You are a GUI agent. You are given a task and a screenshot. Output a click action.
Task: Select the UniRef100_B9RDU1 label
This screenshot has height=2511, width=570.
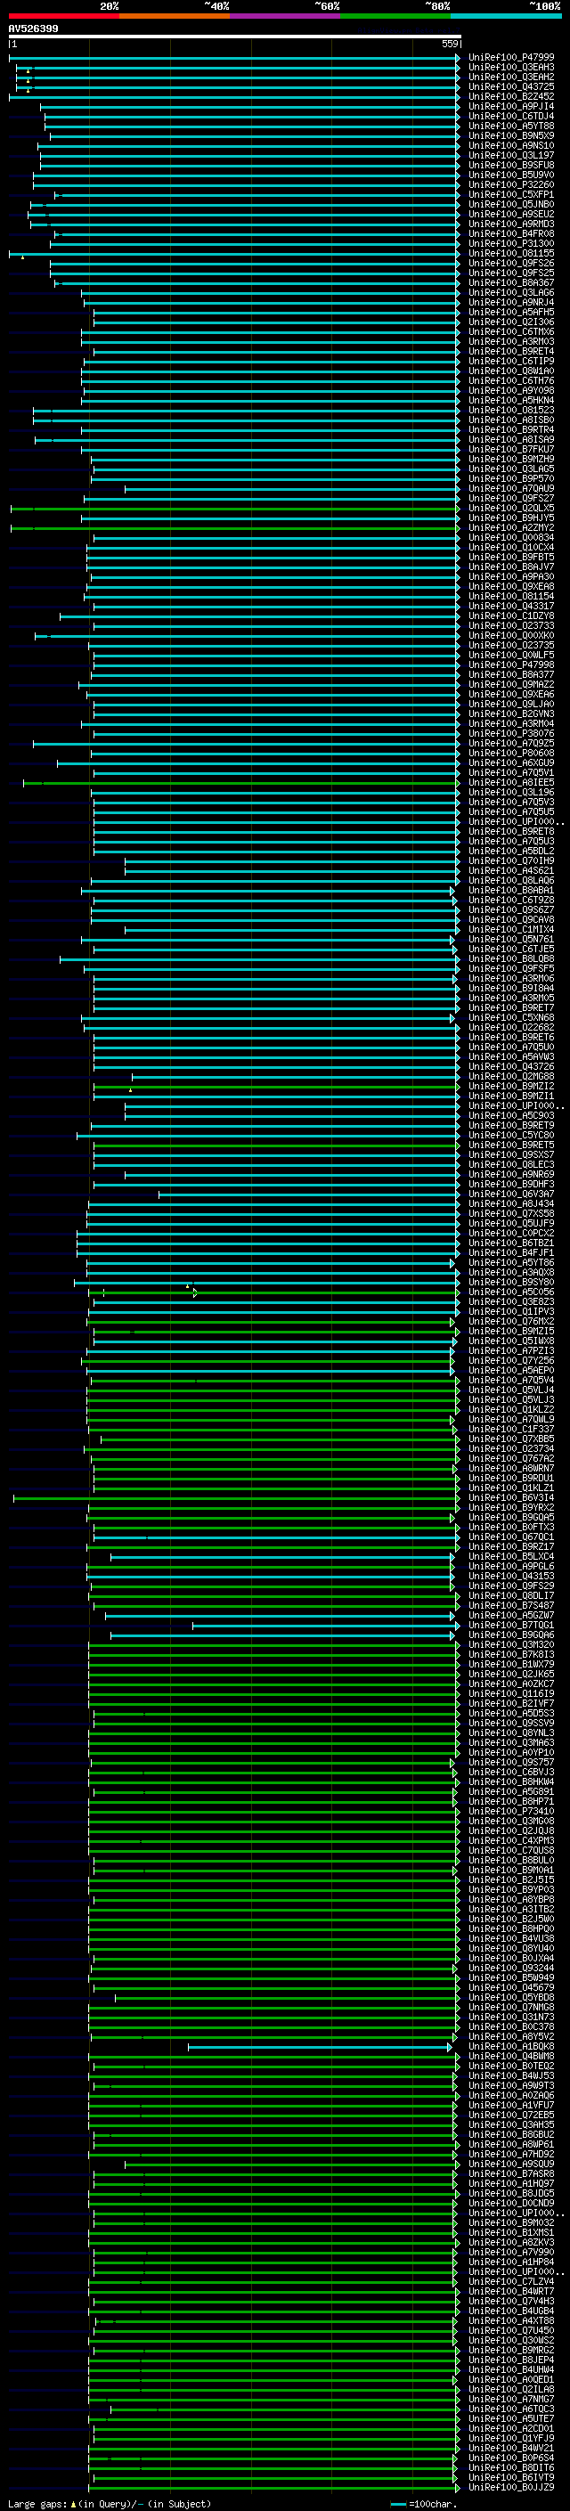511,1478
